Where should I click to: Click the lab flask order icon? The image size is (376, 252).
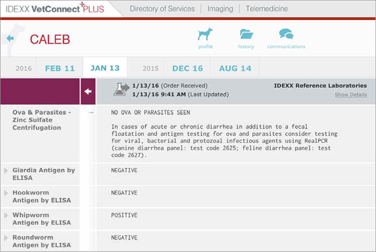pyautogui.click(x=121, y=89)
